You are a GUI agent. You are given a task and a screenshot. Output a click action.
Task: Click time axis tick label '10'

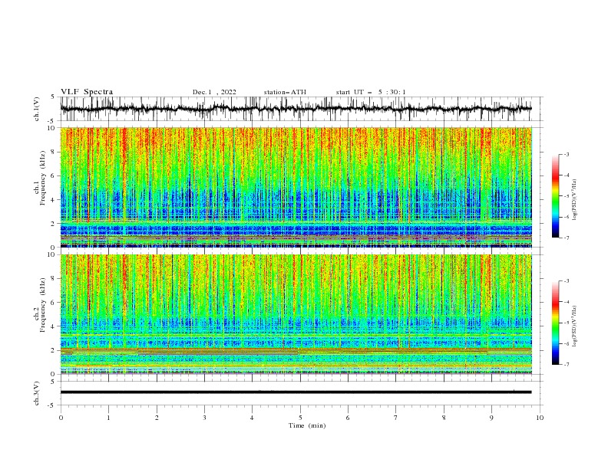(x=540, y=418)
